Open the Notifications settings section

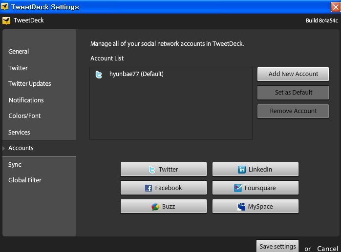point(26,100)
